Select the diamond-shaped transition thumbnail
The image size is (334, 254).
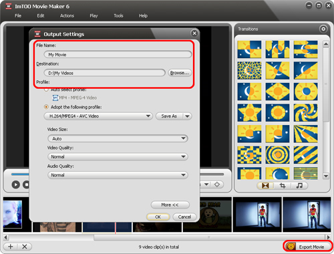tap(277, 92)
